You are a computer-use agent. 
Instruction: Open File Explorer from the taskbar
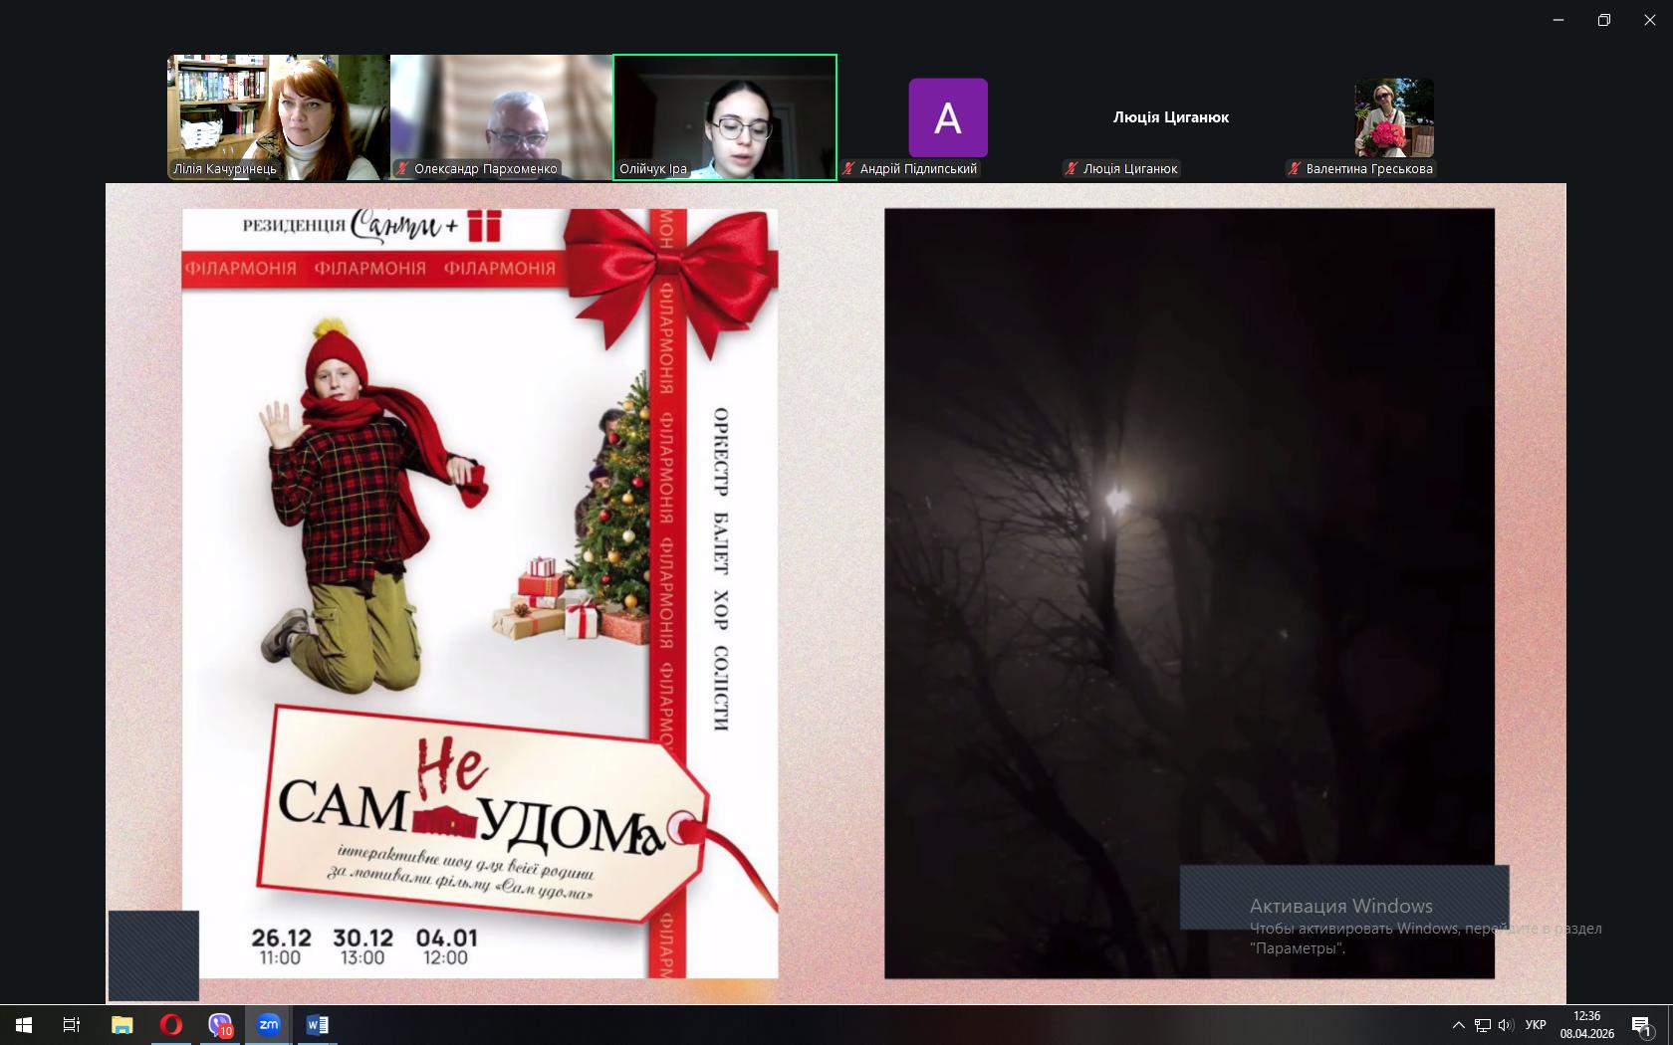tap(122, 1024)
